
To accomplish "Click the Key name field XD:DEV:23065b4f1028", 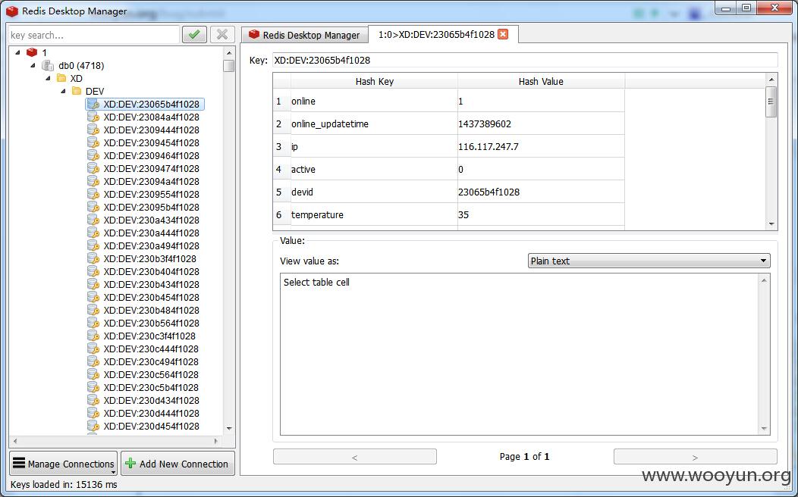I will pos(525,60).
